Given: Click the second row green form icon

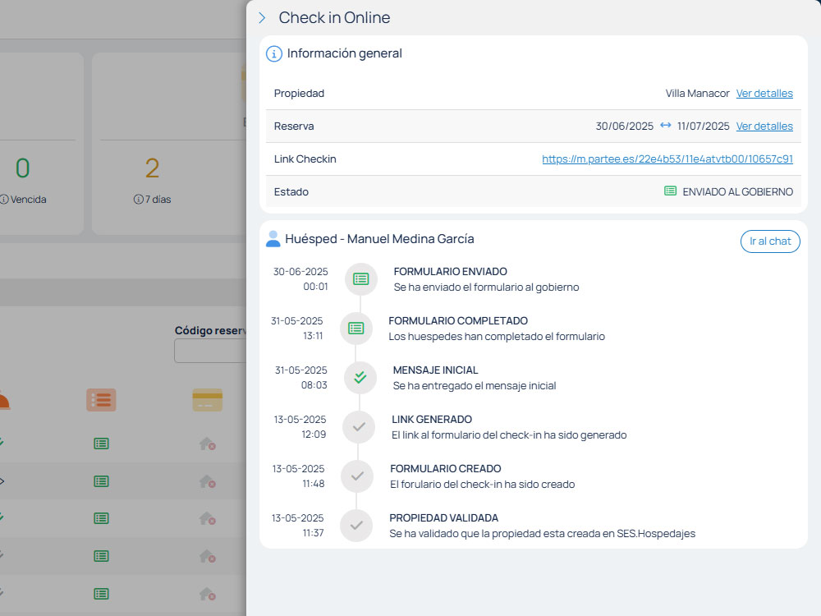Looking at the screenshot, I should [x=101, y=481].
